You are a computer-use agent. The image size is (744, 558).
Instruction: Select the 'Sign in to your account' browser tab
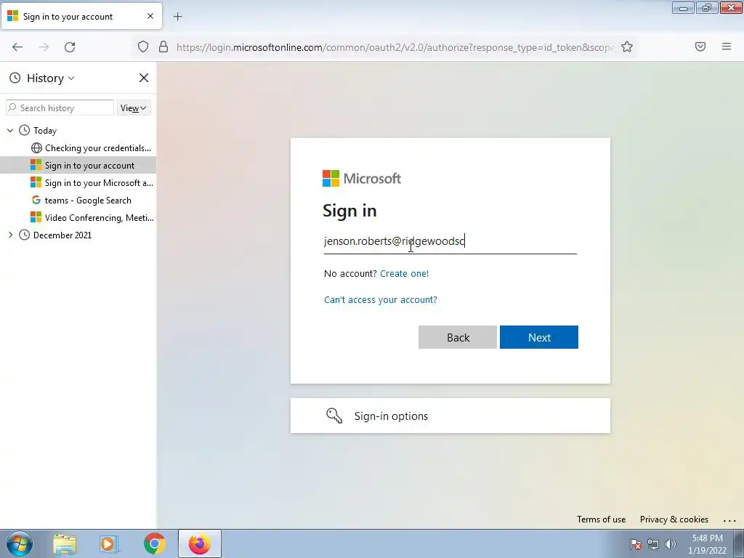pyautogui.click(x=81, y=17)
